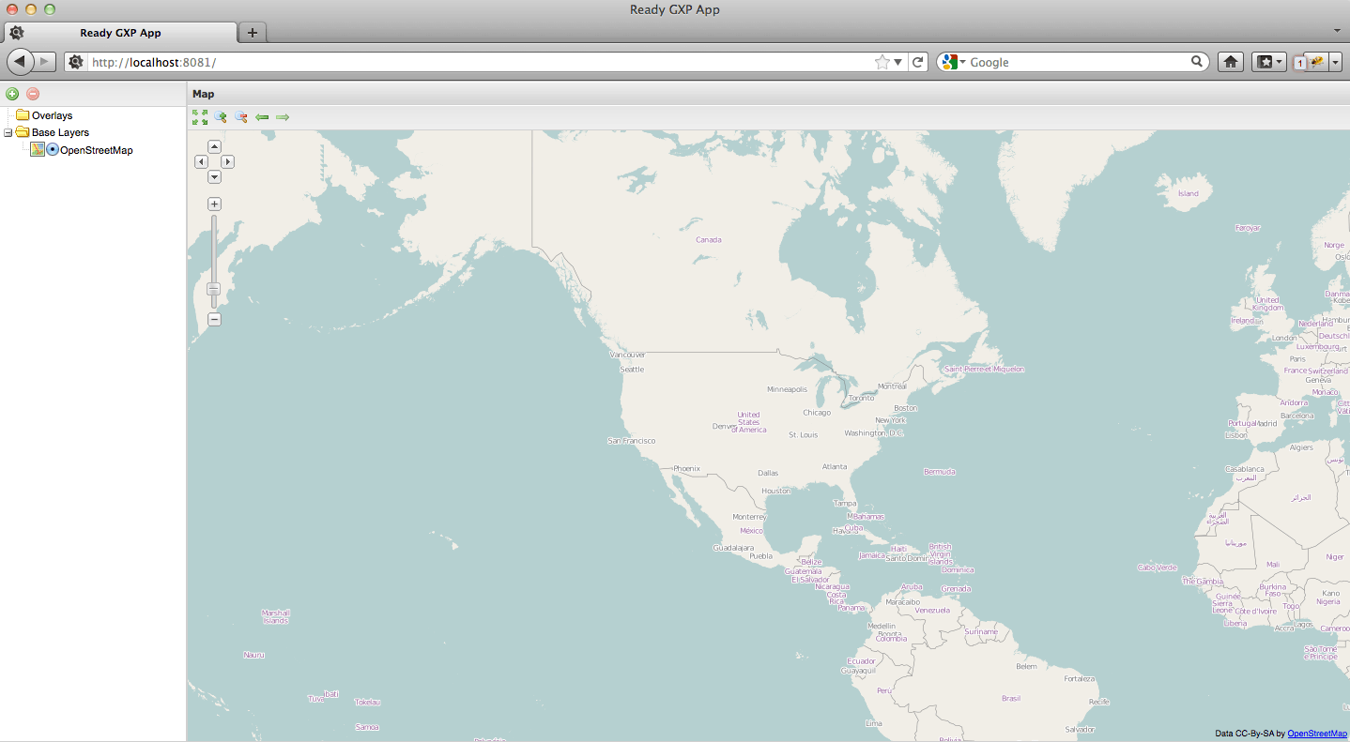Collapse the Base Layers folder
This screenshot has height=742, width=1350.
pos(8,133)
